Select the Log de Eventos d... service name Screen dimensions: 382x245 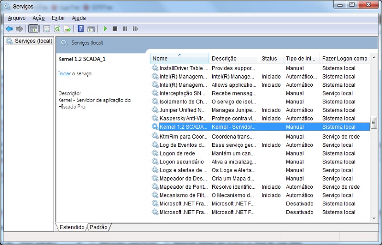pyautogui.click(x=183, y=145)
